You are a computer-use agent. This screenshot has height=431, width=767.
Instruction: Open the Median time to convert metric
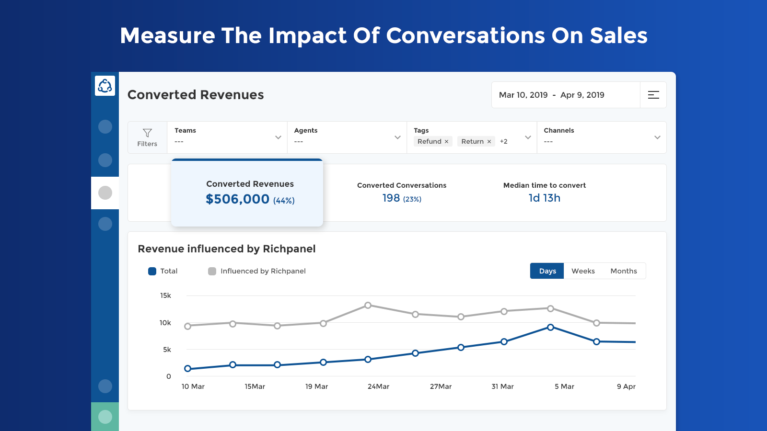[x=545, y=192]
